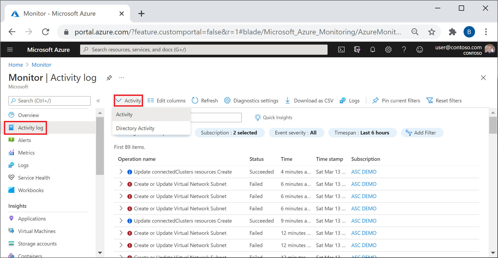
Task: Click the left menu scrollbar thumb
Action: point(100,145)
